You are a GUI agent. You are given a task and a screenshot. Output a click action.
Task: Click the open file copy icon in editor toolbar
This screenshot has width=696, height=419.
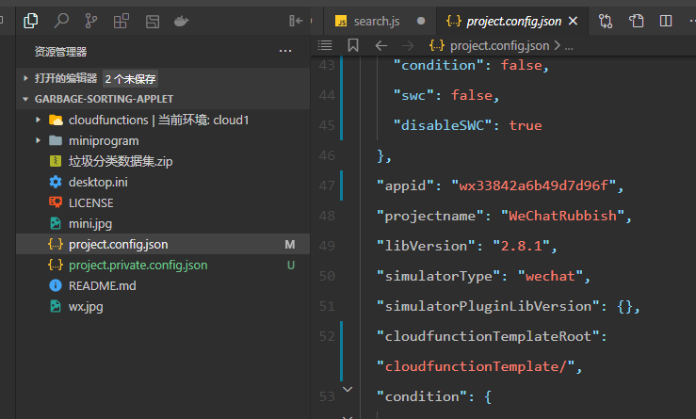(x=636, y=21)
